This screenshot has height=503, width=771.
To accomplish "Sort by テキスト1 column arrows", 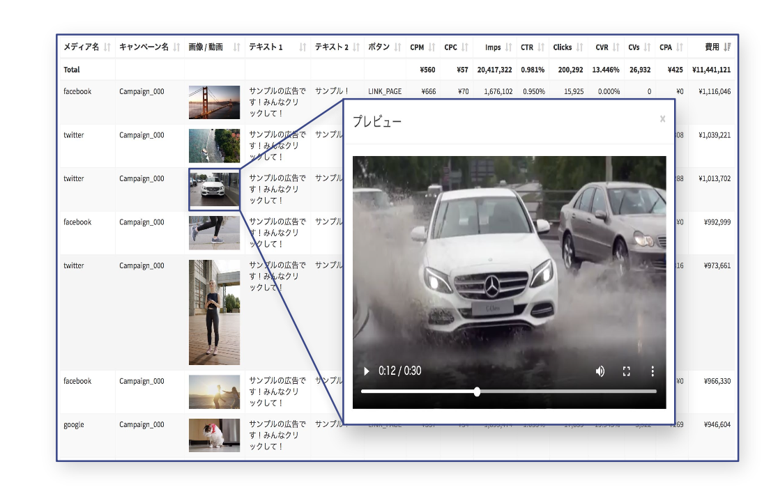I will point(303,47).
